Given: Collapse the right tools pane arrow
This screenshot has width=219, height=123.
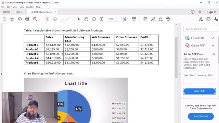Looking at the screenshot, I should click(179, 74).
